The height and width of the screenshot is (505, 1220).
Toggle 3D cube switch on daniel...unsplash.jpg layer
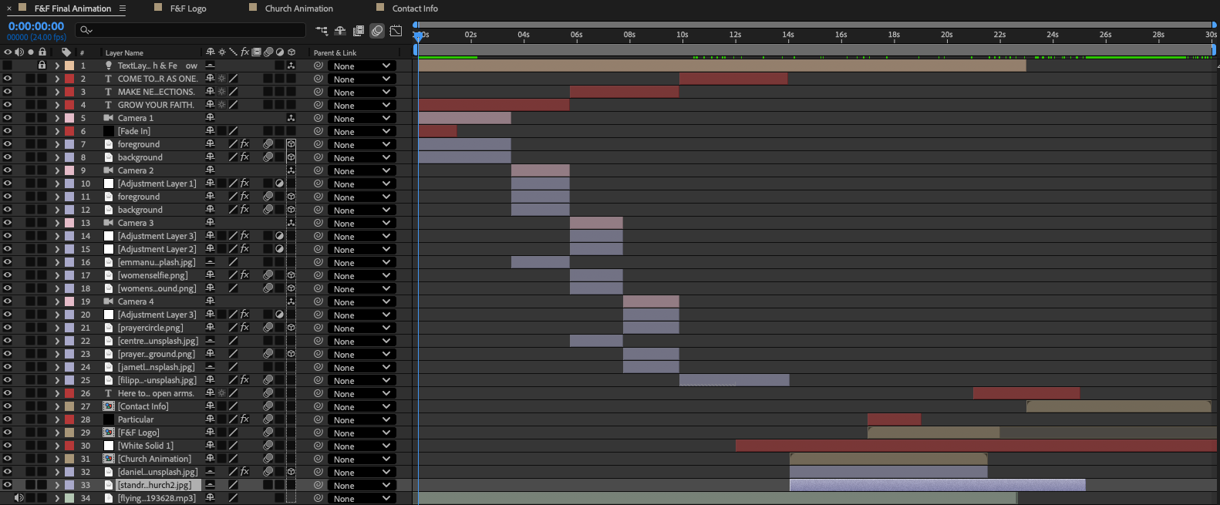pyautogui.click(x=292, y=472)
